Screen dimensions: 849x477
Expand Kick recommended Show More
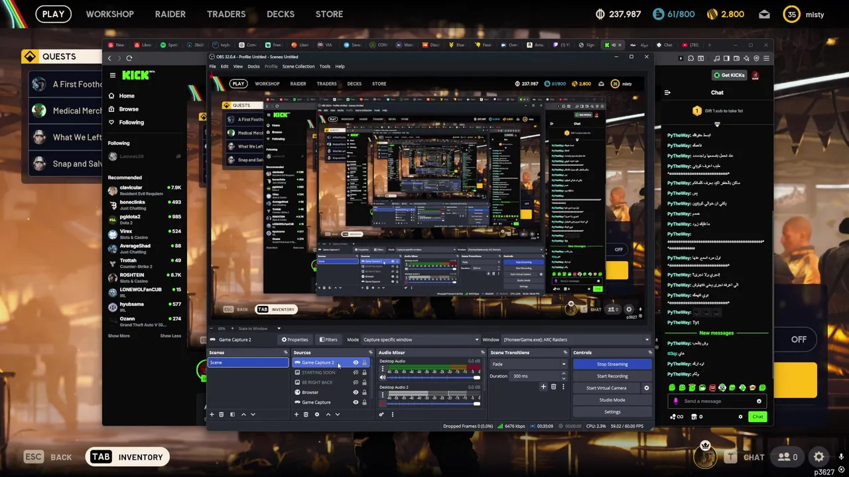tap(119, 336)
